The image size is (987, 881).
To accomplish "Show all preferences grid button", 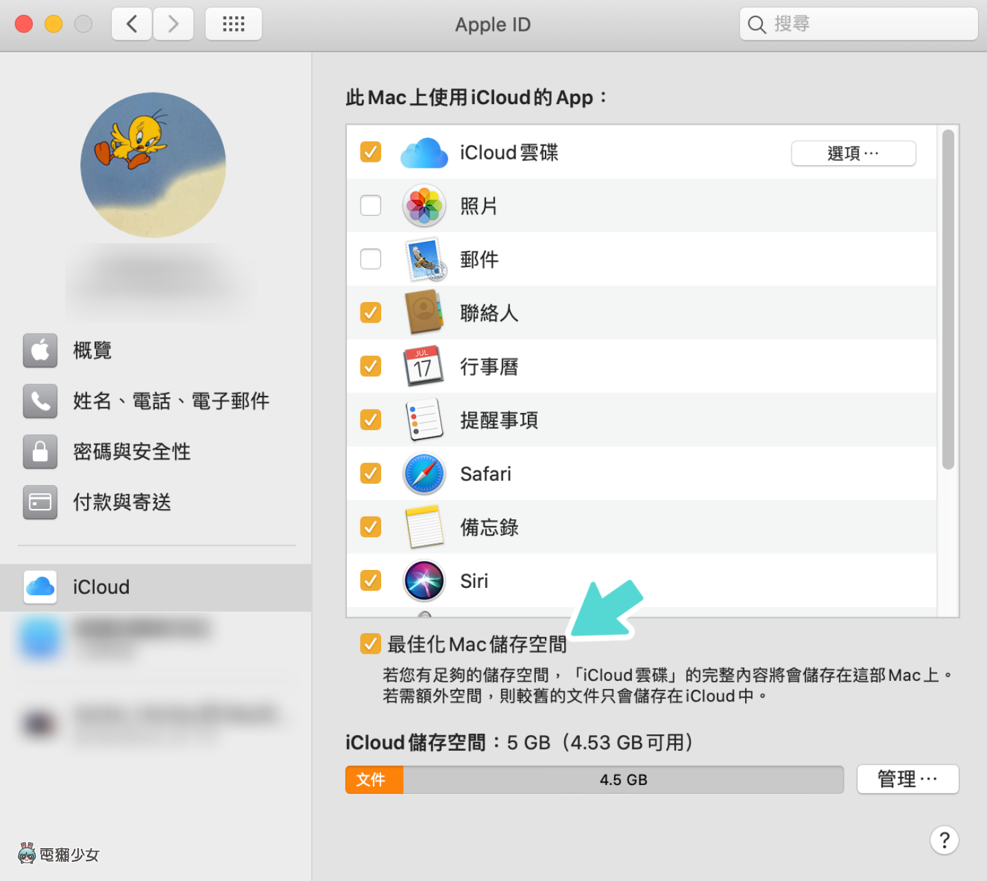I will coord(234,25).
